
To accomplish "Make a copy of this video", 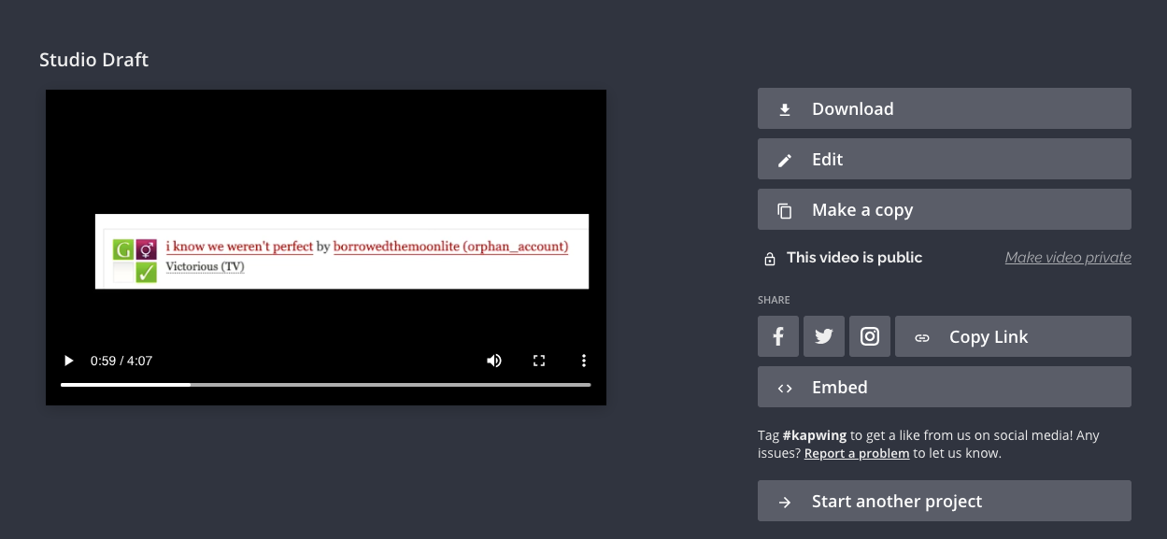I will [x=944, y=209].
